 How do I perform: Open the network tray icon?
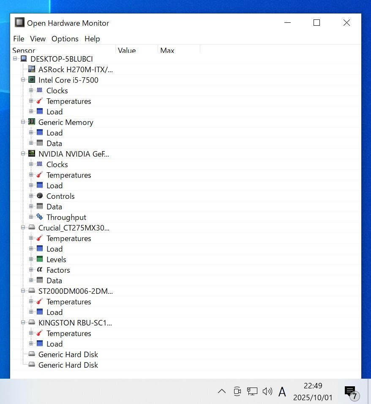pyautogui.click(x=252, y=392)
